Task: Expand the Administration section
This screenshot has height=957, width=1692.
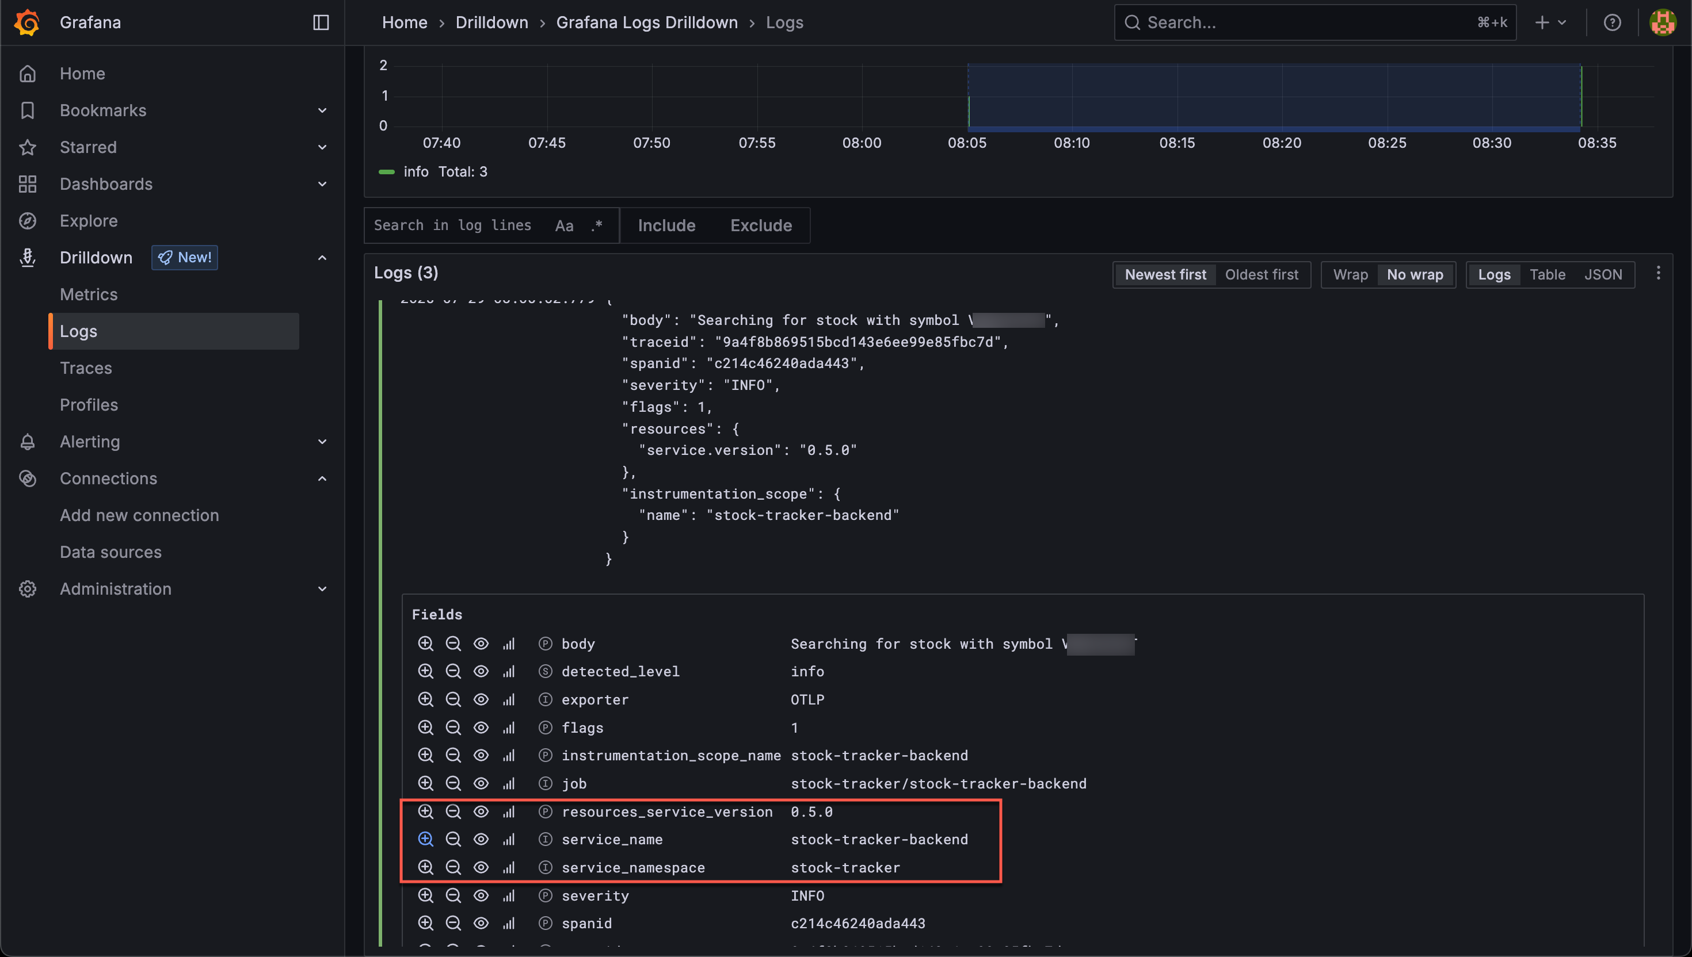Action: pos(322,589)
